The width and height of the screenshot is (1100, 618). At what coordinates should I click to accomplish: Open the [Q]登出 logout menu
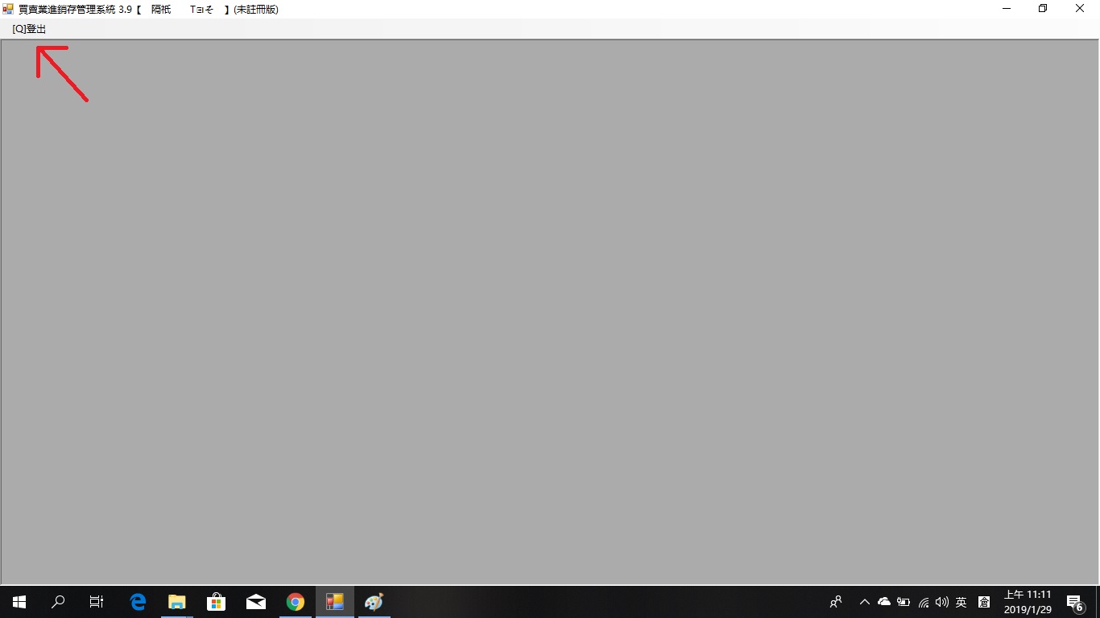click(29, 29)
